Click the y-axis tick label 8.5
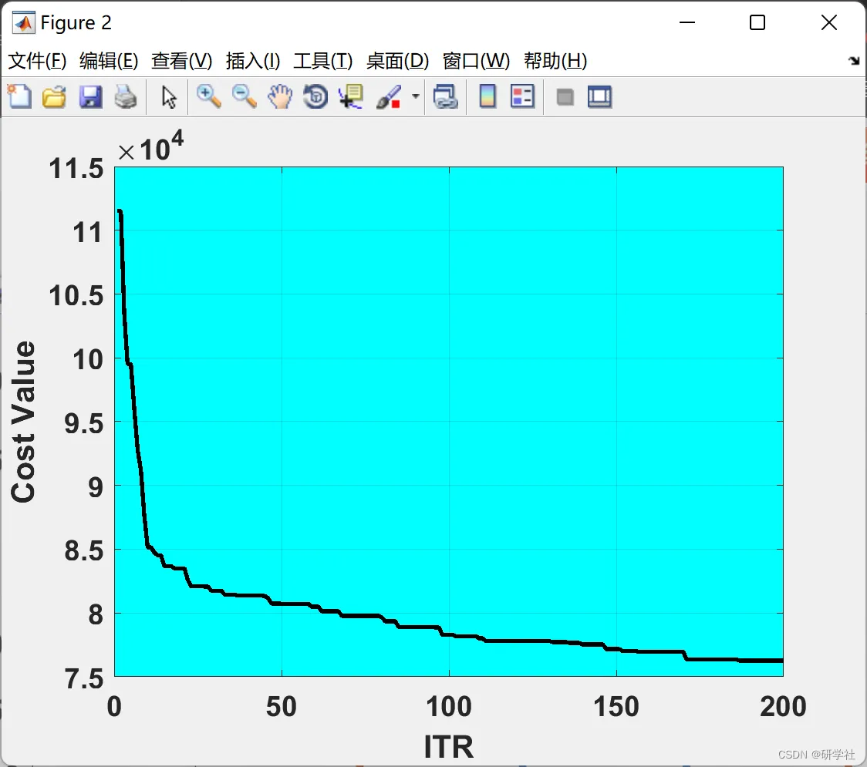 click(83, 551)
